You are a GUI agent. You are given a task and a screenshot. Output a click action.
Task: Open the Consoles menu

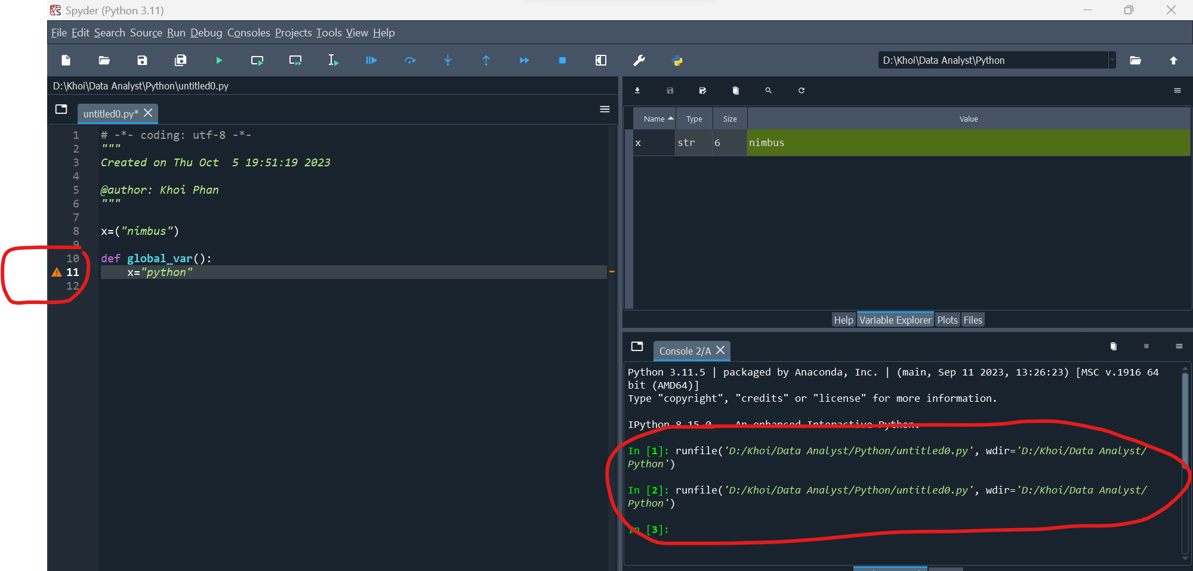tap(249, 33)
